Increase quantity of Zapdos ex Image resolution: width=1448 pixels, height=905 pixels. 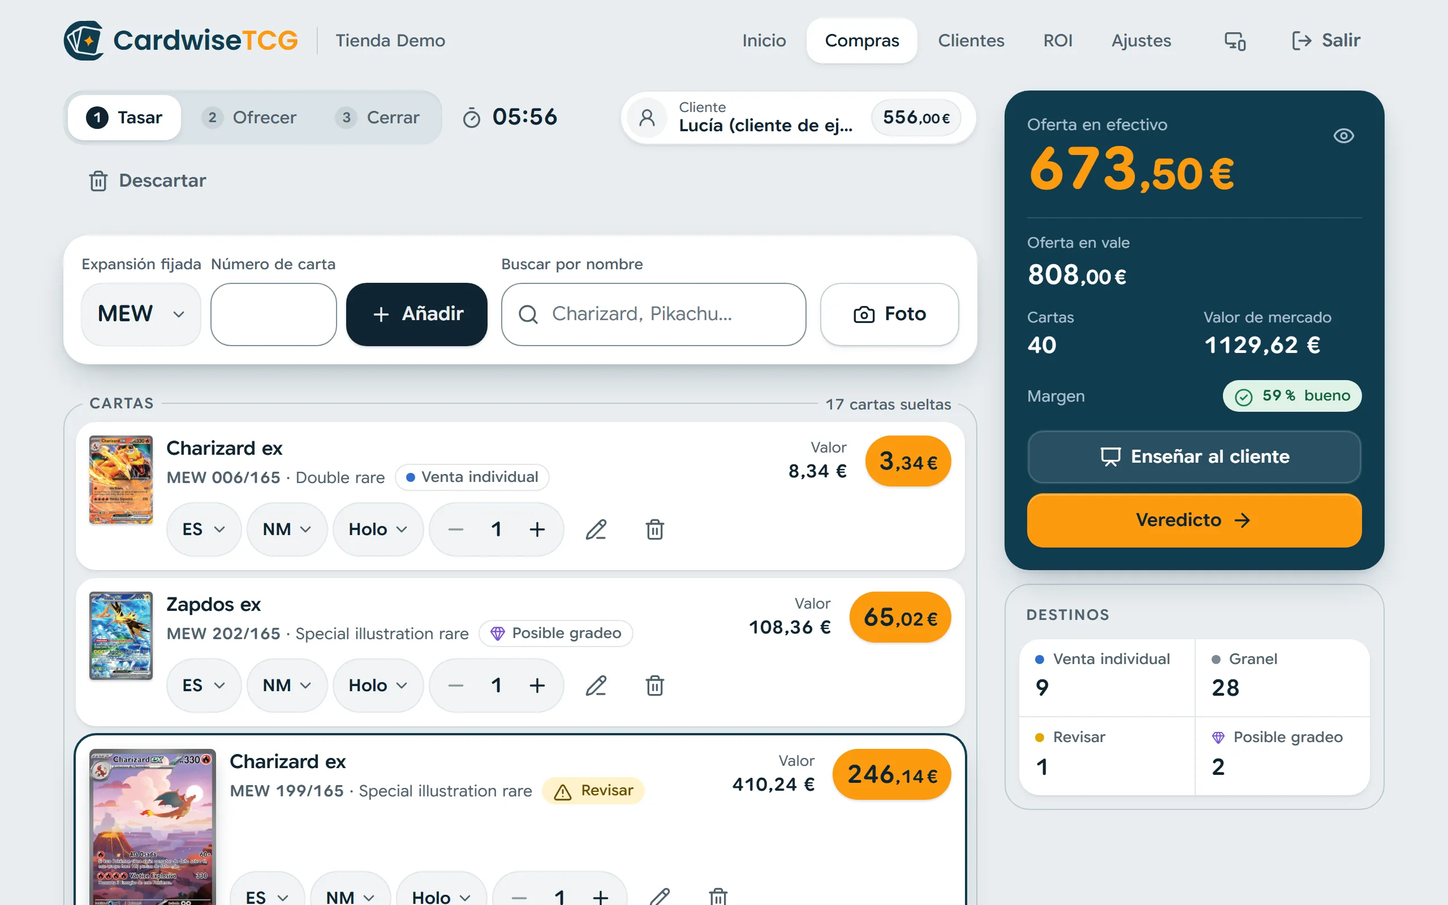point(537,686)
